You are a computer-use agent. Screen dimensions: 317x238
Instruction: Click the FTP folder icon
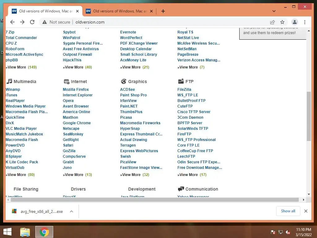coord(181,81)
